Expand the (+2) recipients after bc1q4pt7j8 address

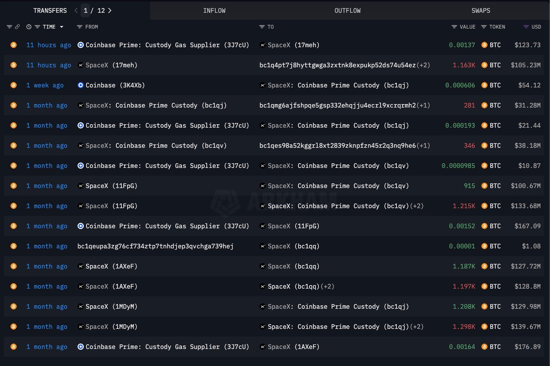coord(424,65)
